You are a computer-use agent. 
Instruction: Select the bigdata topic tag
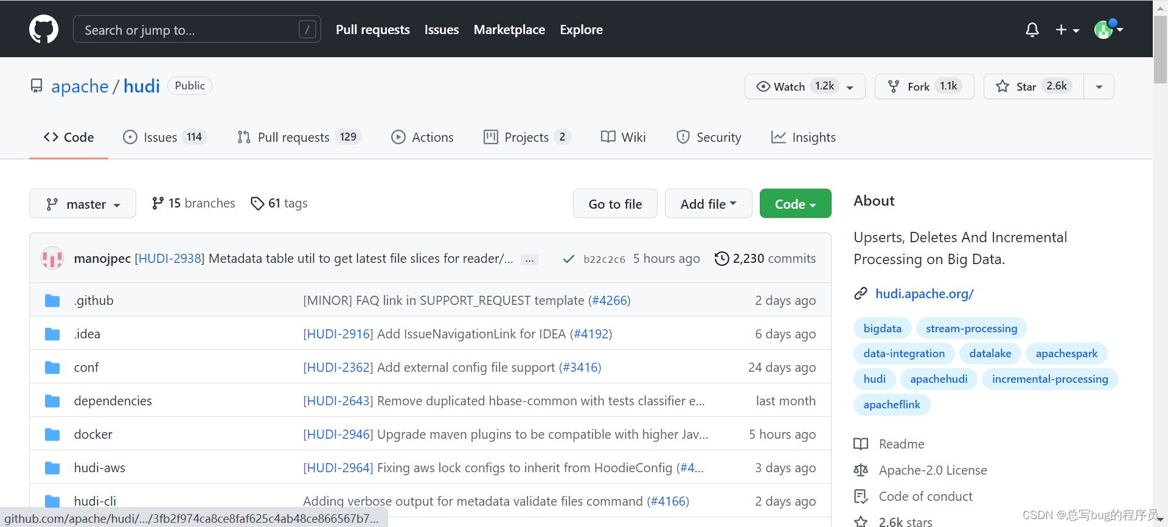882,329
